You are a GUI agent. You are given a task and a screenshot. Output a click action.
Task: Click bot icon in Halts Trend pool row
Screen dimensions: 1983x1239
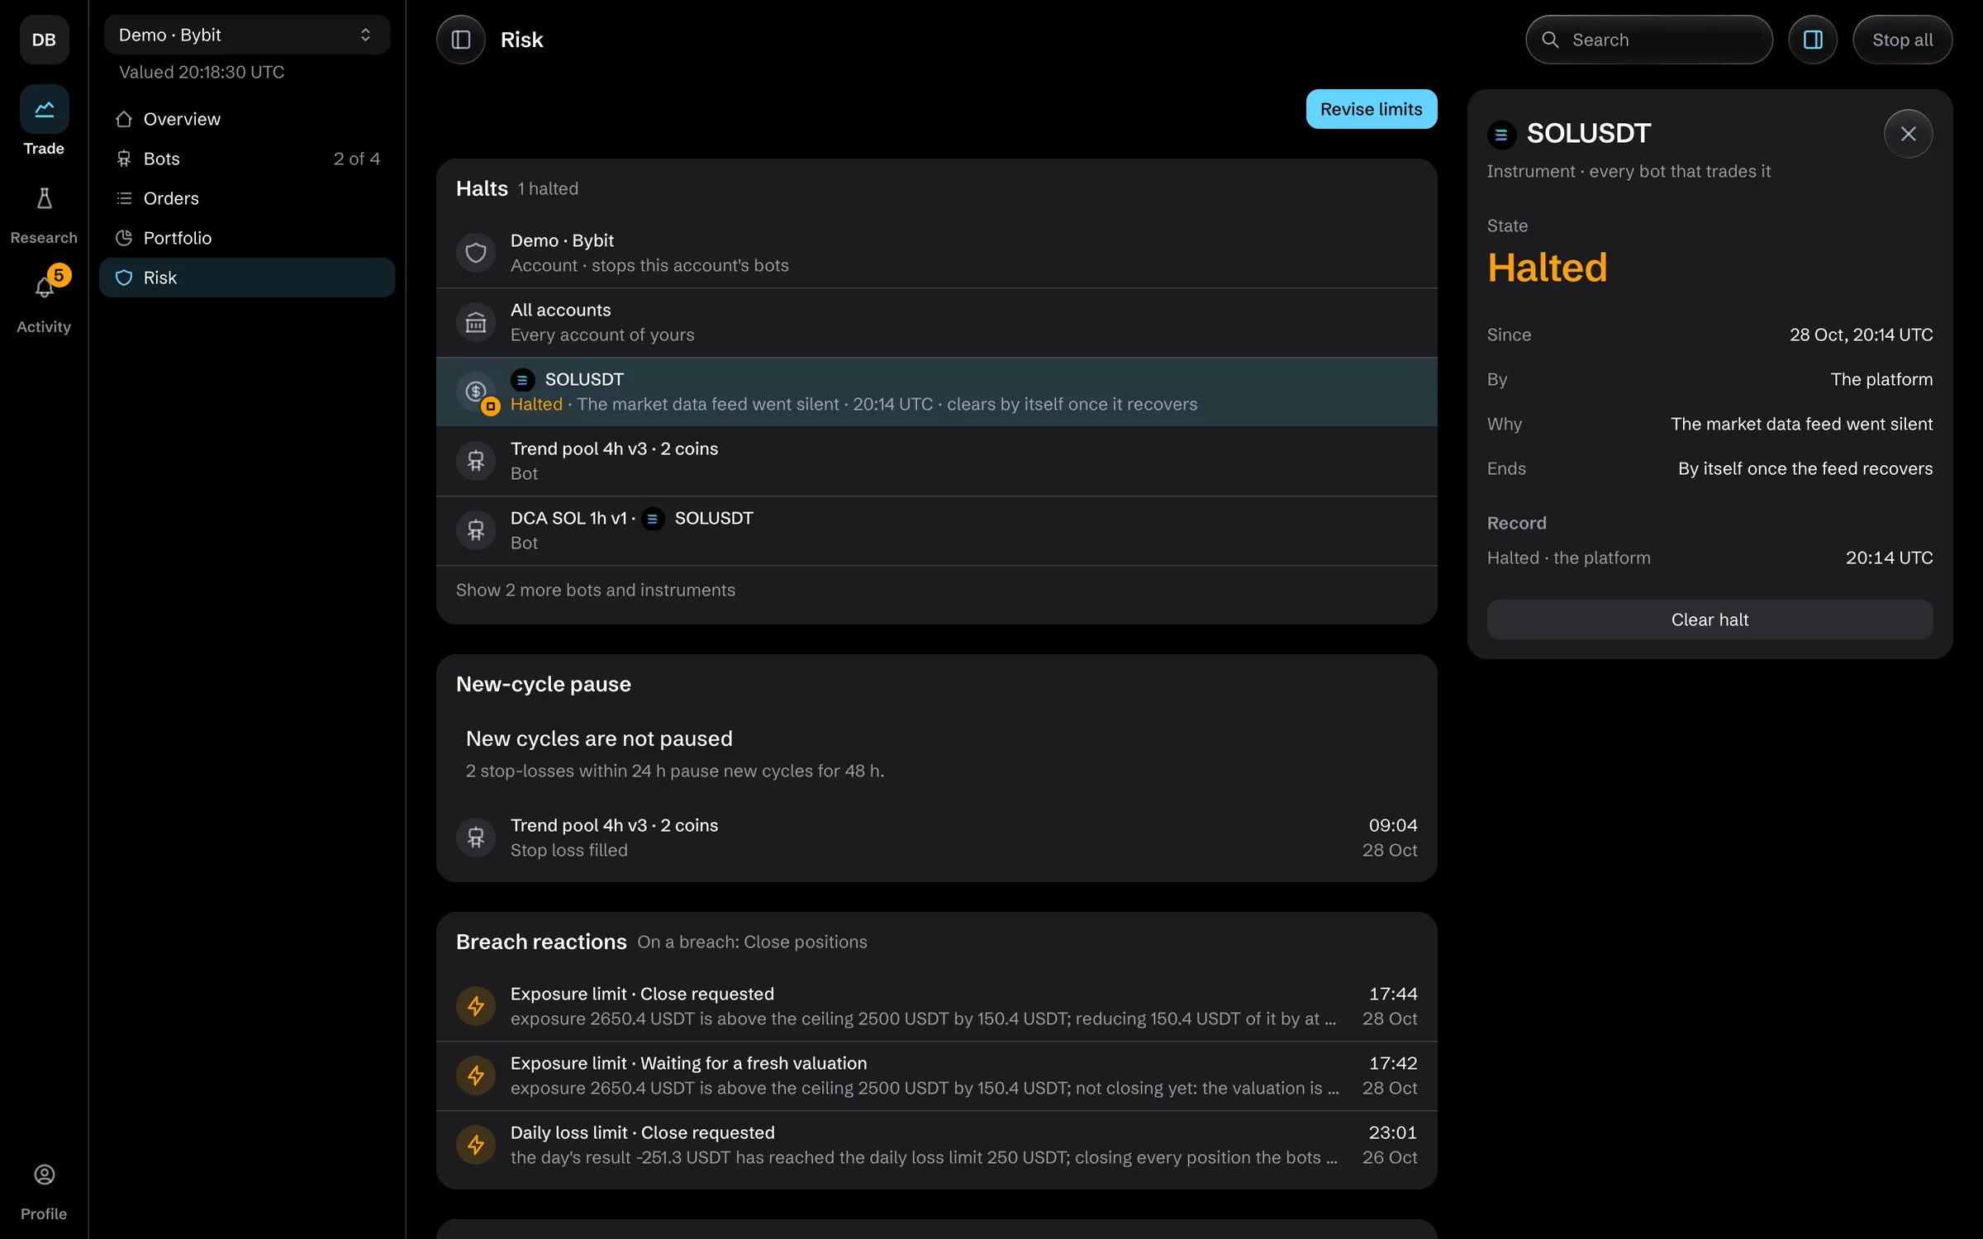(476, 461)
